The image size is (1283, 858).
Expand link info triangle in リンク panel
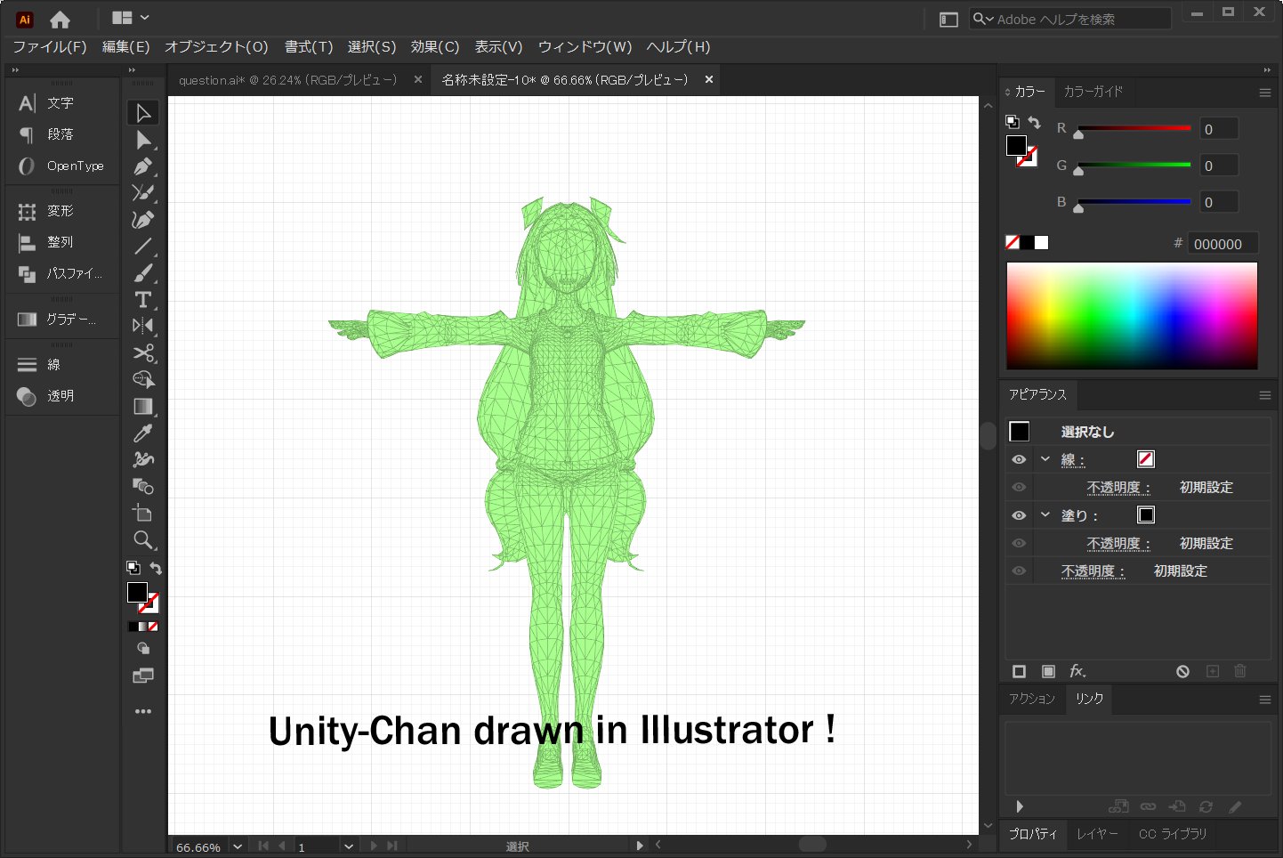tap(1020, 806)
